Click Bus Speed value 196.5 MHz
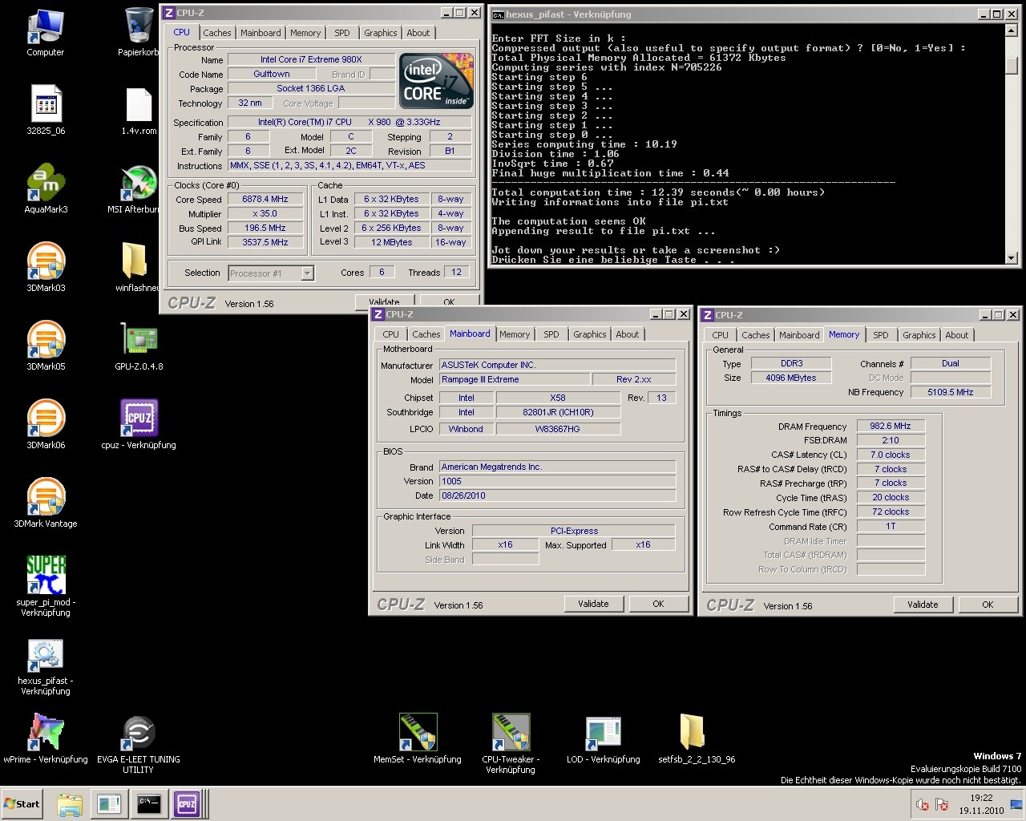The width and height of the screenshot is (1026, 821). pos(265,228)
